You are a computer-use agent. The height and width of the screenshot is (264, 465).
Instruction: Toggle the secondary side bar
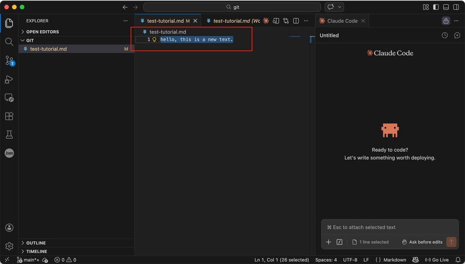[456, 7]
